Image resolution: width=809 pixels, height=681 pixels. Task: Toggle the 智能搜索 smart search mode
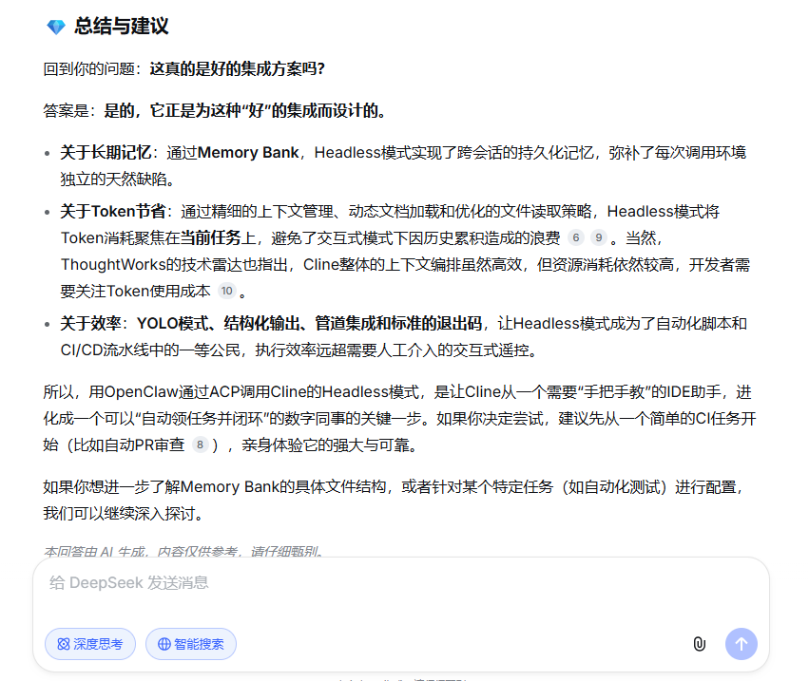coord(191,644)
